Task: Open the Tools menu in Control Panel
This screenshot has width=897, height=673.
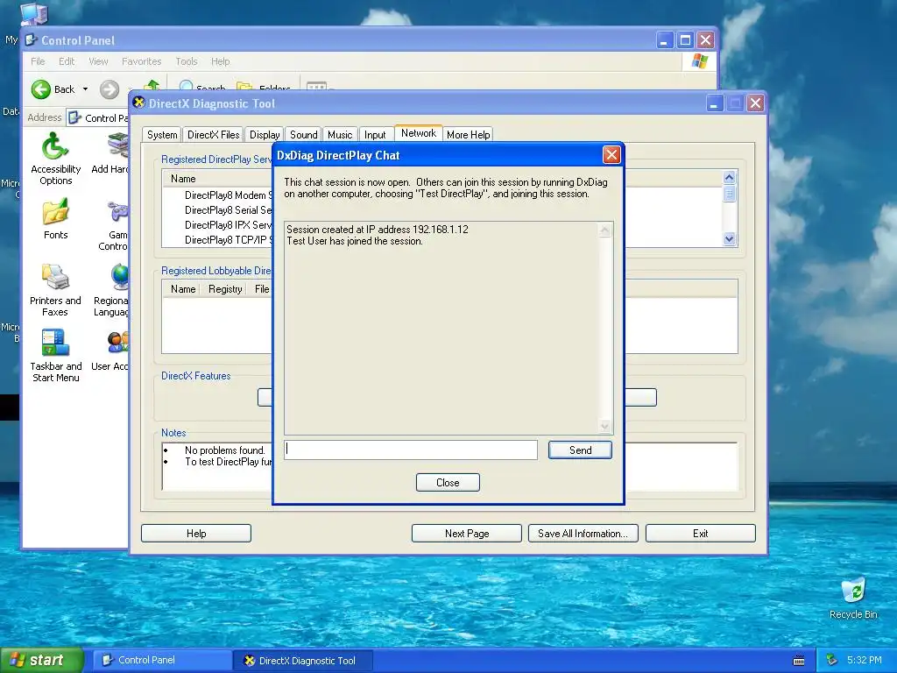Action: (x=186, y=61)
